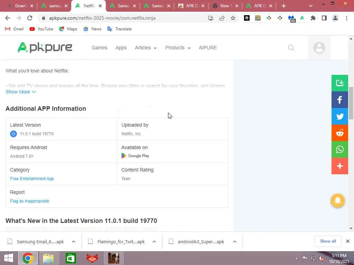Open the Windows Start menu
354x265 pixels.
pyautogui.click(x=9, y=258)
